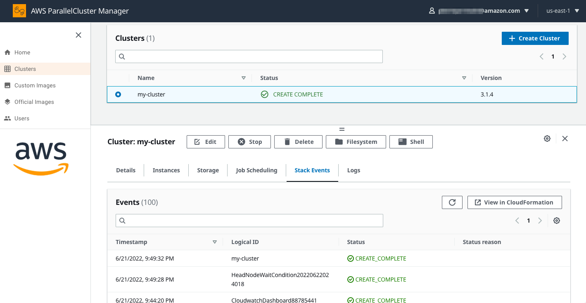This screenshot has height=303, width=586.
Task: Click the Delete cluster button
Action: (299, 142)
